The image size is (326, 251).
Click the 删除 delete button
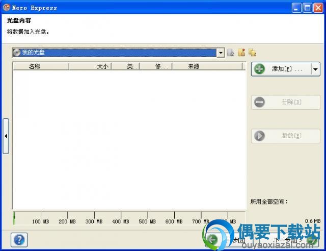coord(286,102)
